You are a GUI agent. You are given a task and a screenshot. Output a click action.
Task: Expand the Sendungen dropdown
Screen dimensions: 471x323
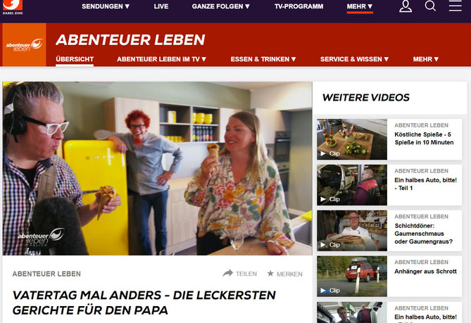[106, 6]
